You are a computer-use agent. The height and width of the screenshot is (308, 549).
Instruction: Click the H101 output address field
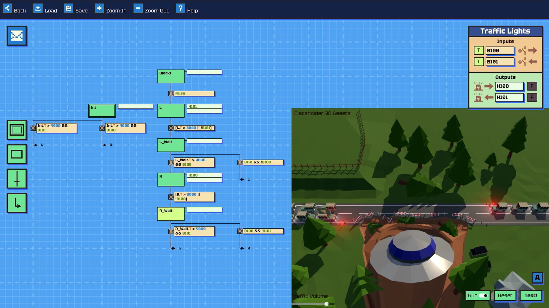509,97
